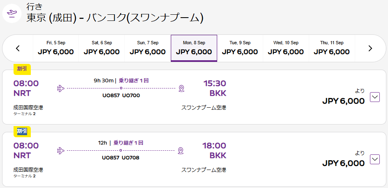Open Thu, 11 Sep date tab

point(332,48)
